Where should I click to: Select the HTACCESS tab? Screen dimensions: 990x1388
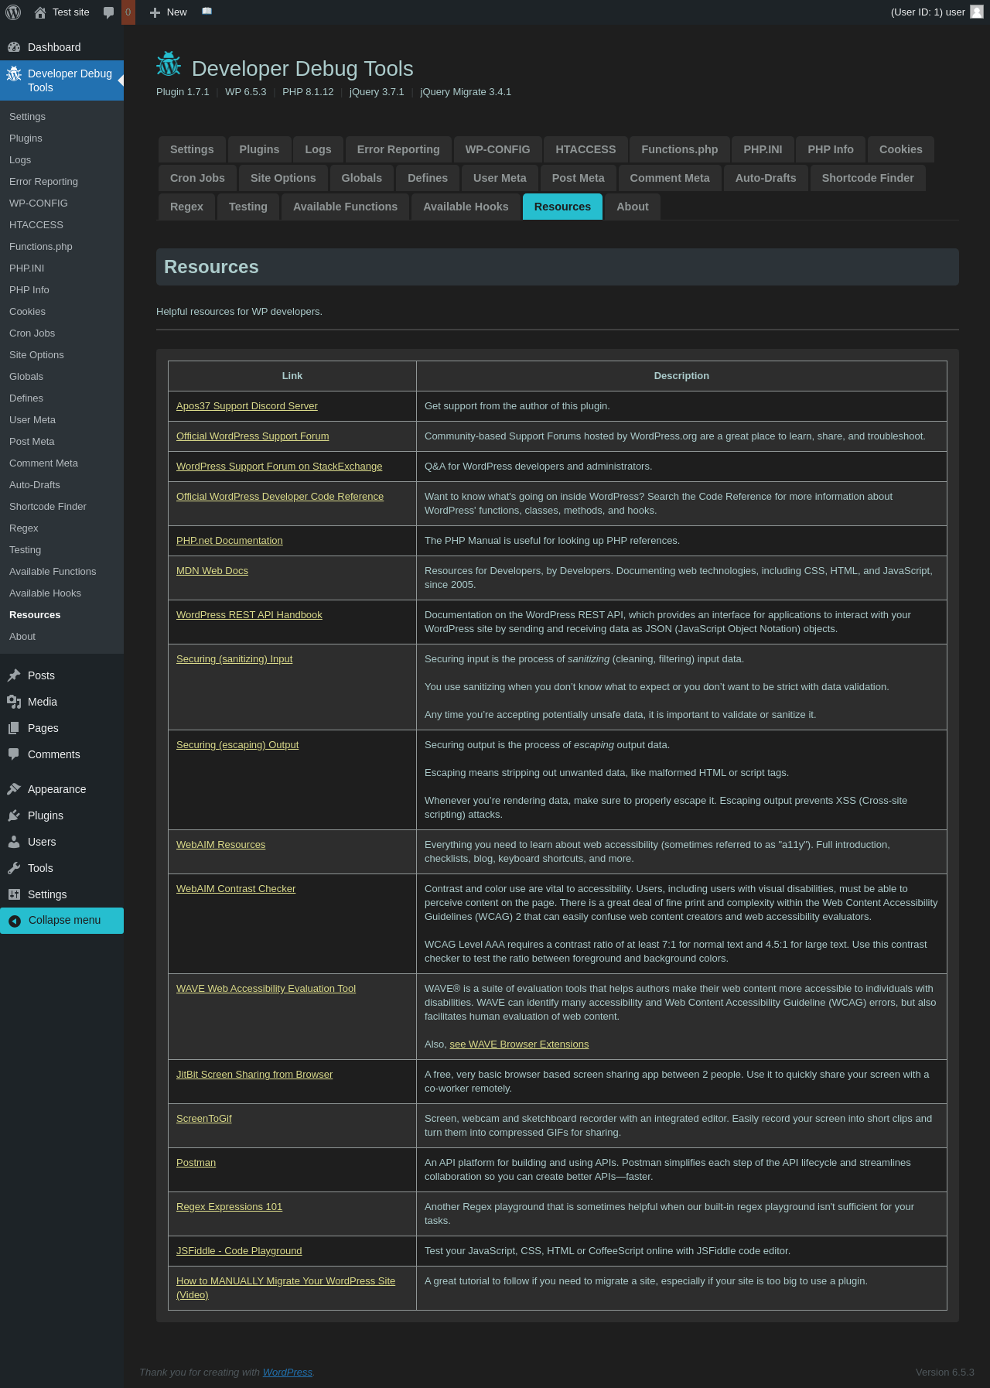(585, 149)
